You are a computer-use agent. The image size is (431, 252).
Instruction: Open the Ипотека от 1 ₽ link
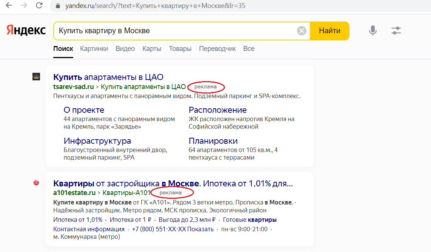tap(131, 220)
